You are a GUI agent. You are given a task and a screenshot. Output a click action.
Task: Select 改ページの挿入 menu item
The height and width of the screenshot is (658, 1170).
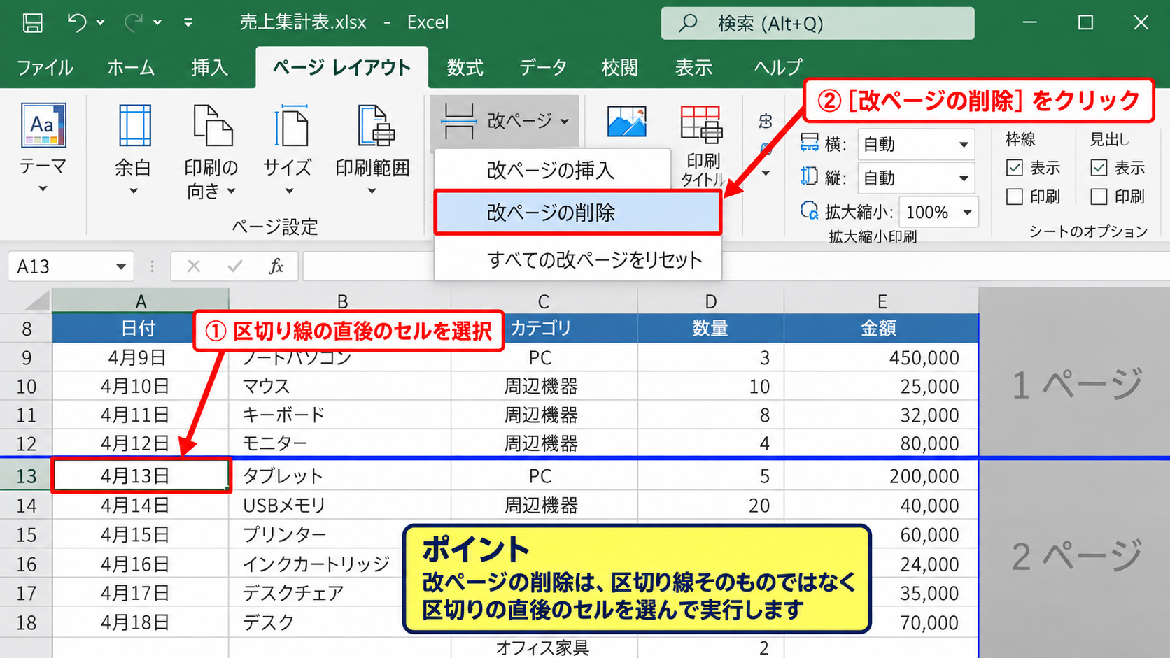tap(553, 170)
